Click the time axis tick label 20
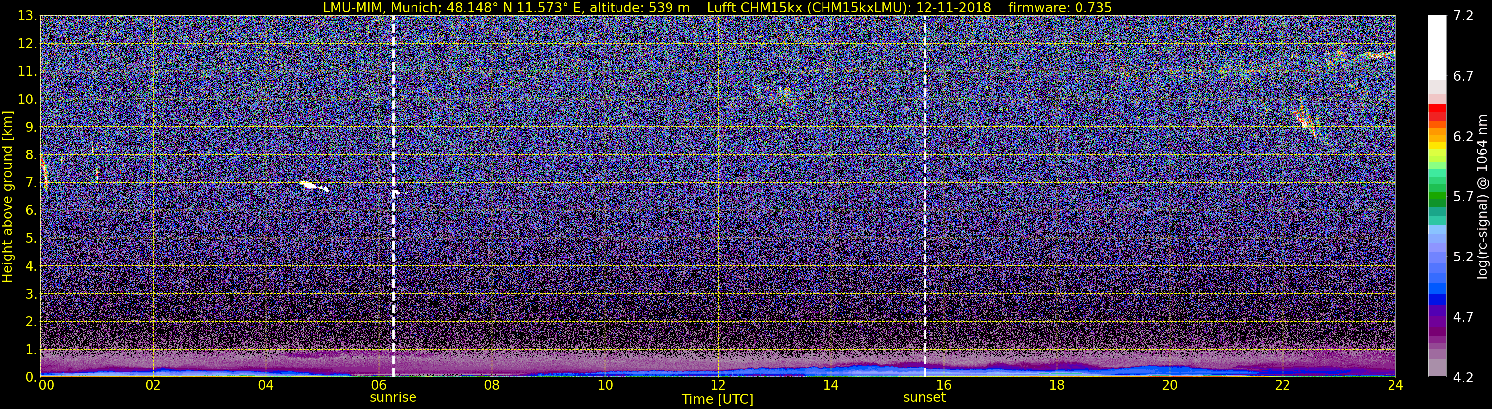The image size is (1492, 409). click(x=1170, y=386)
